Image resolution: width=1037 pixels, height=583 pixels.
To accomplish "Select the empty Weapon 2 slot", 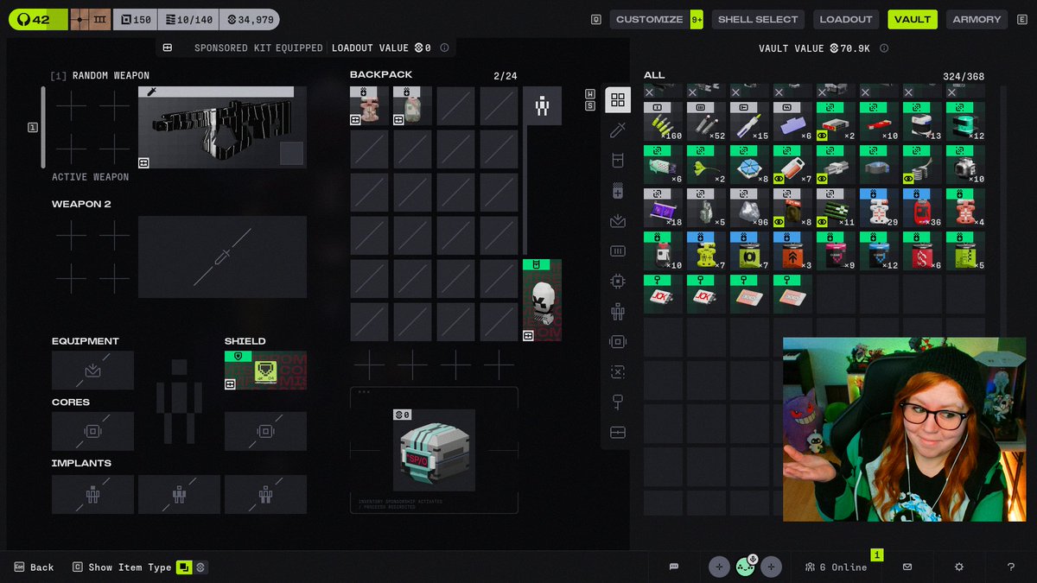I will (x=222, y=257).
